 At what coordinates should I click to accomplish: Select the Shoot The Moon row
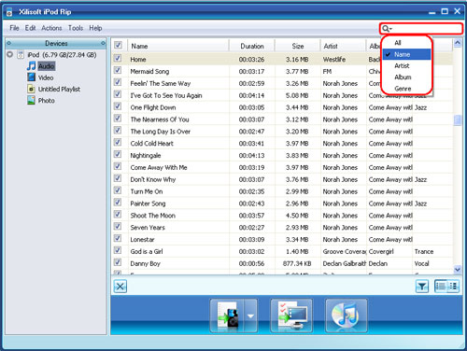pyautogui.click(x=282, y=216)
